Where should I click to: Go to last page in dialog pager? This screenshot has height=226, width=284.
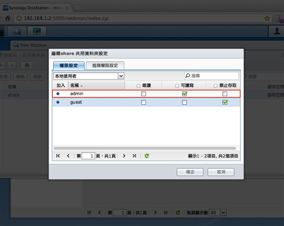click(134, 156)
